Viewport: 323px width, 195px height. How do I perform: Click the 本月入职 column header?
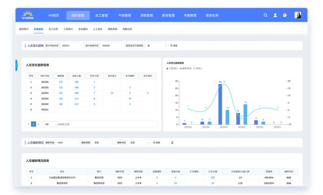tap(94, 76)
